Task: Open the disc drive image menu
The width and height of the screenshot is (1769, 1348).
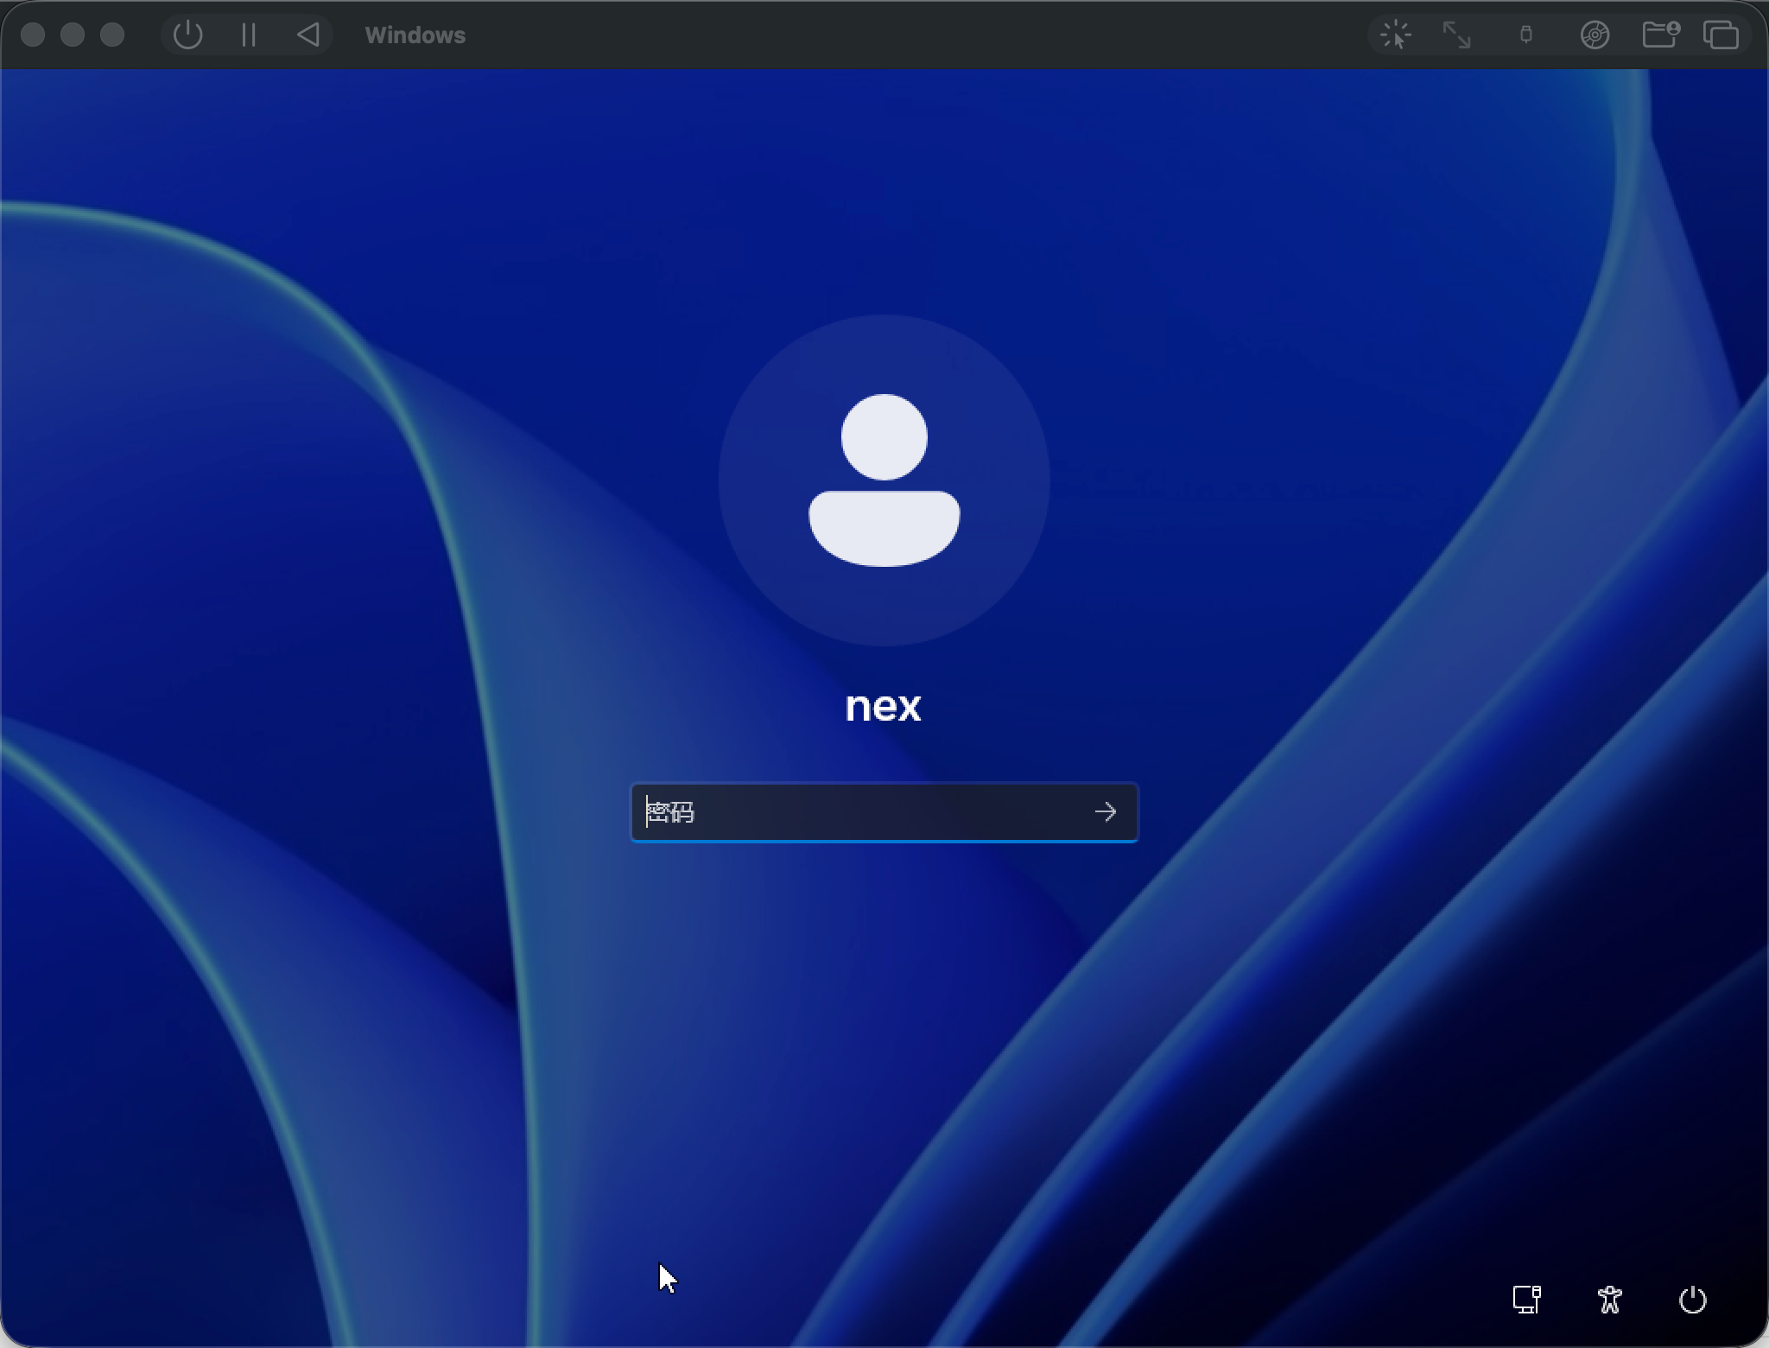Action: tap(1595, 35)
